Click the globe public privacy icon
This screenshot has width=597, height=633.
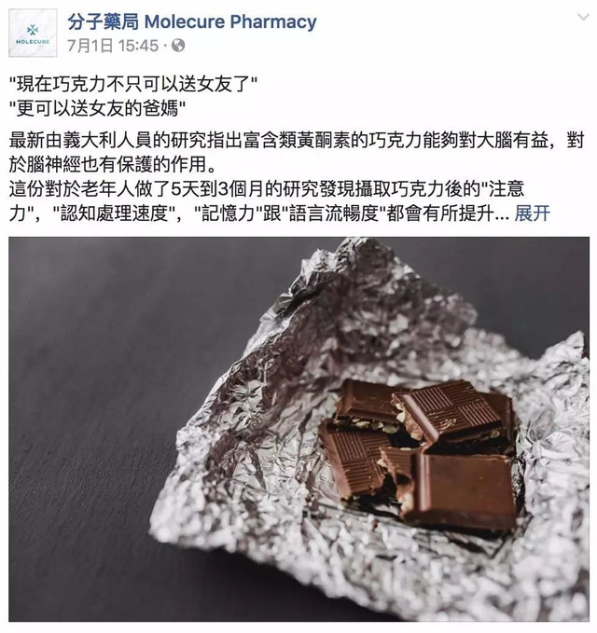coord(178,45)
